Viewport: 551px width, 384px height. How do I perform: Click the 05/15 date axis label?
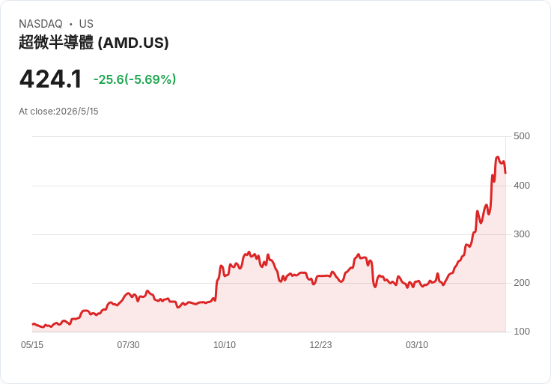[x=32, y=344]
